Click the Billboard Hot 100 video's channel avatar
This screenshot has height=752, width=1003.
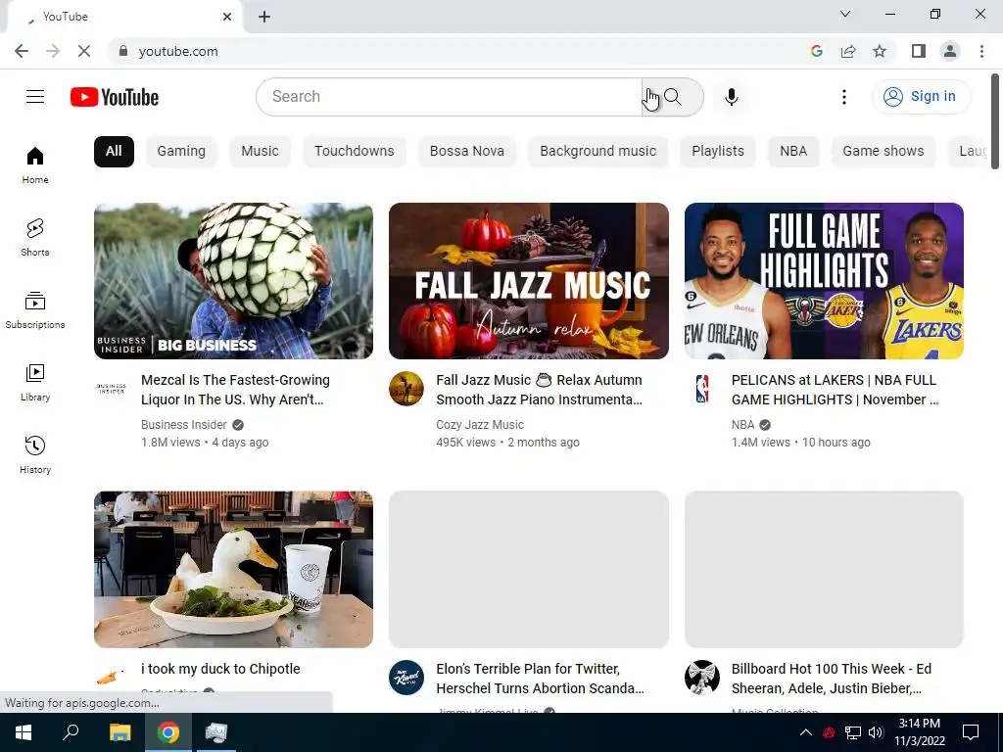pyautogui.click(x=701, y=678)
